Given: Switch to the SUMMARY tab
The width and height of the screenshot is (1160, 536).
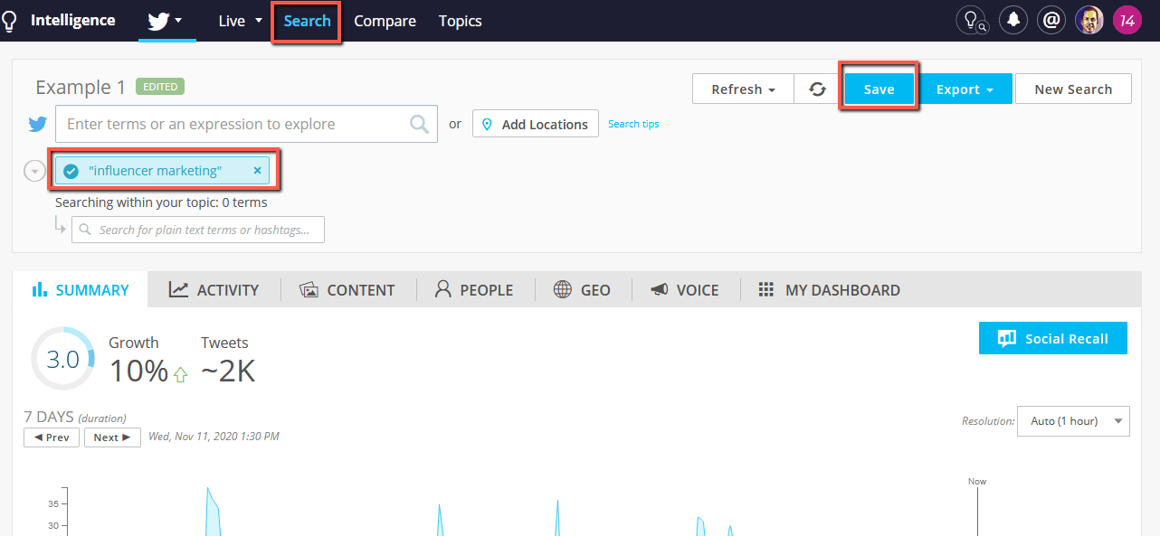Looking at the screenshot, I should coord(81,290).
